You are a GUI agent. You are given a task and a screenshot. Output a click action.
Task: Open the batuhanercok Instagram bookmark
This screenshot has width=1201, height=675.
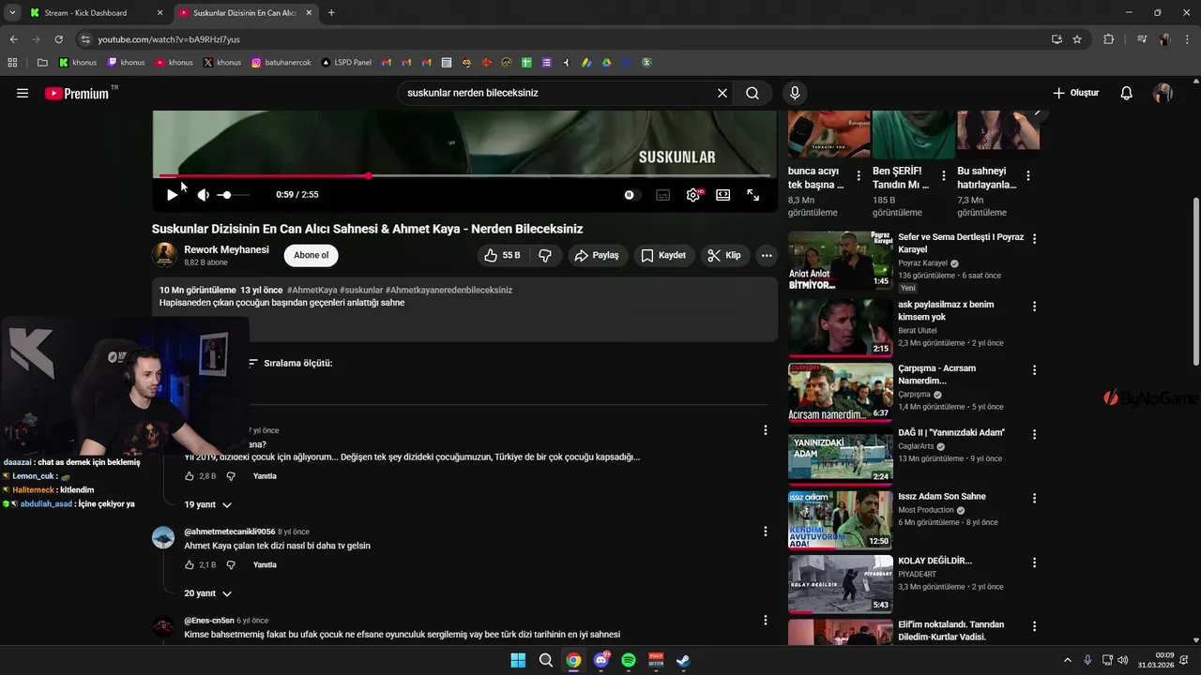(x=281, y=63)
